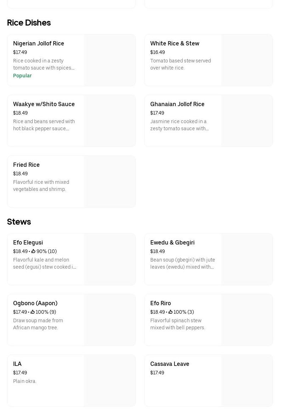The height and width of the screenshot is (412, 285).
Task: Click the Stews section heading
Action: point(19,222)
